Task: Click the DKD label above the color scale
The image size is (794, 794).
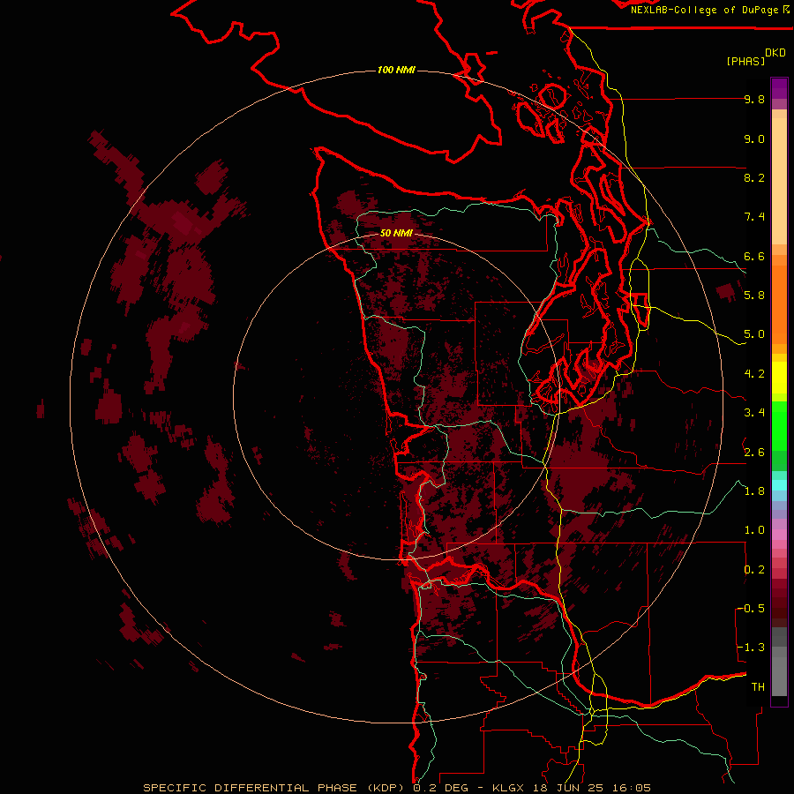Action: click(x=775, y=53)
